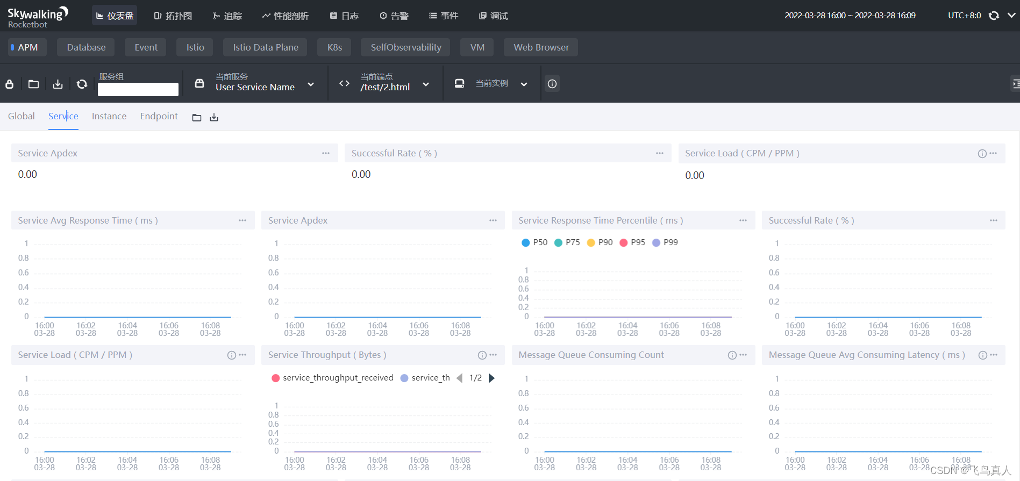Open the 告警 alarm menu
1020x481 pixels.
click(x=394, y=16)
